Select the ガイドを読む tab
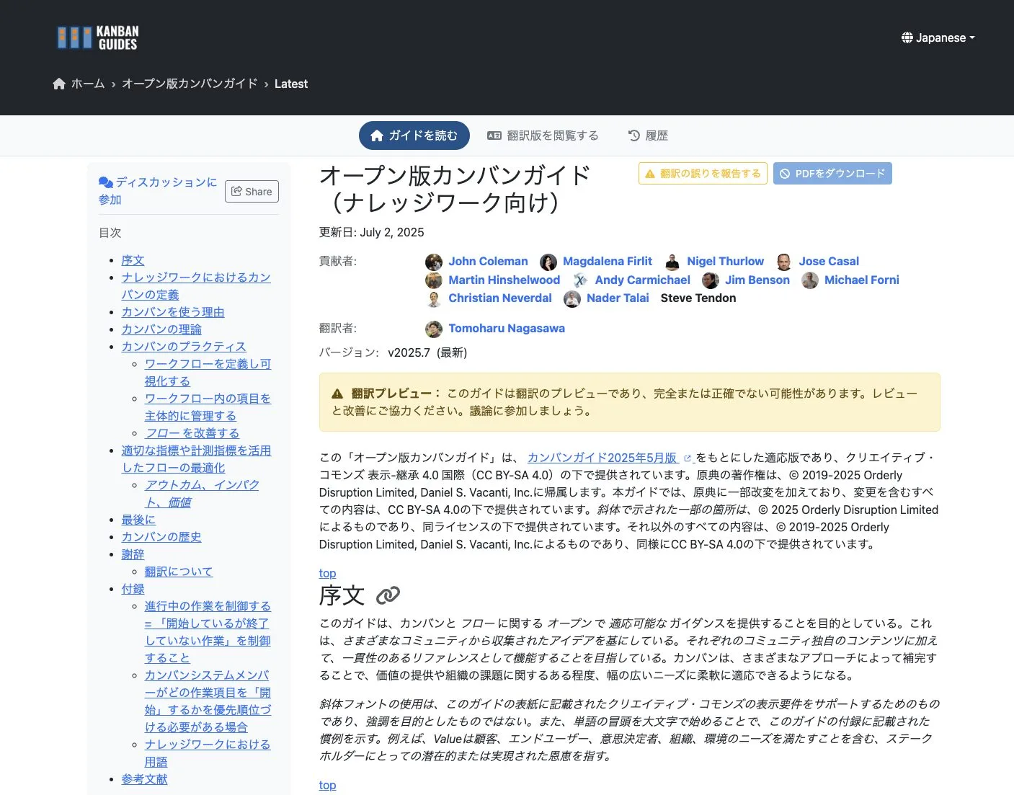Screen dimensions: 1014x795 pos(414,136)
